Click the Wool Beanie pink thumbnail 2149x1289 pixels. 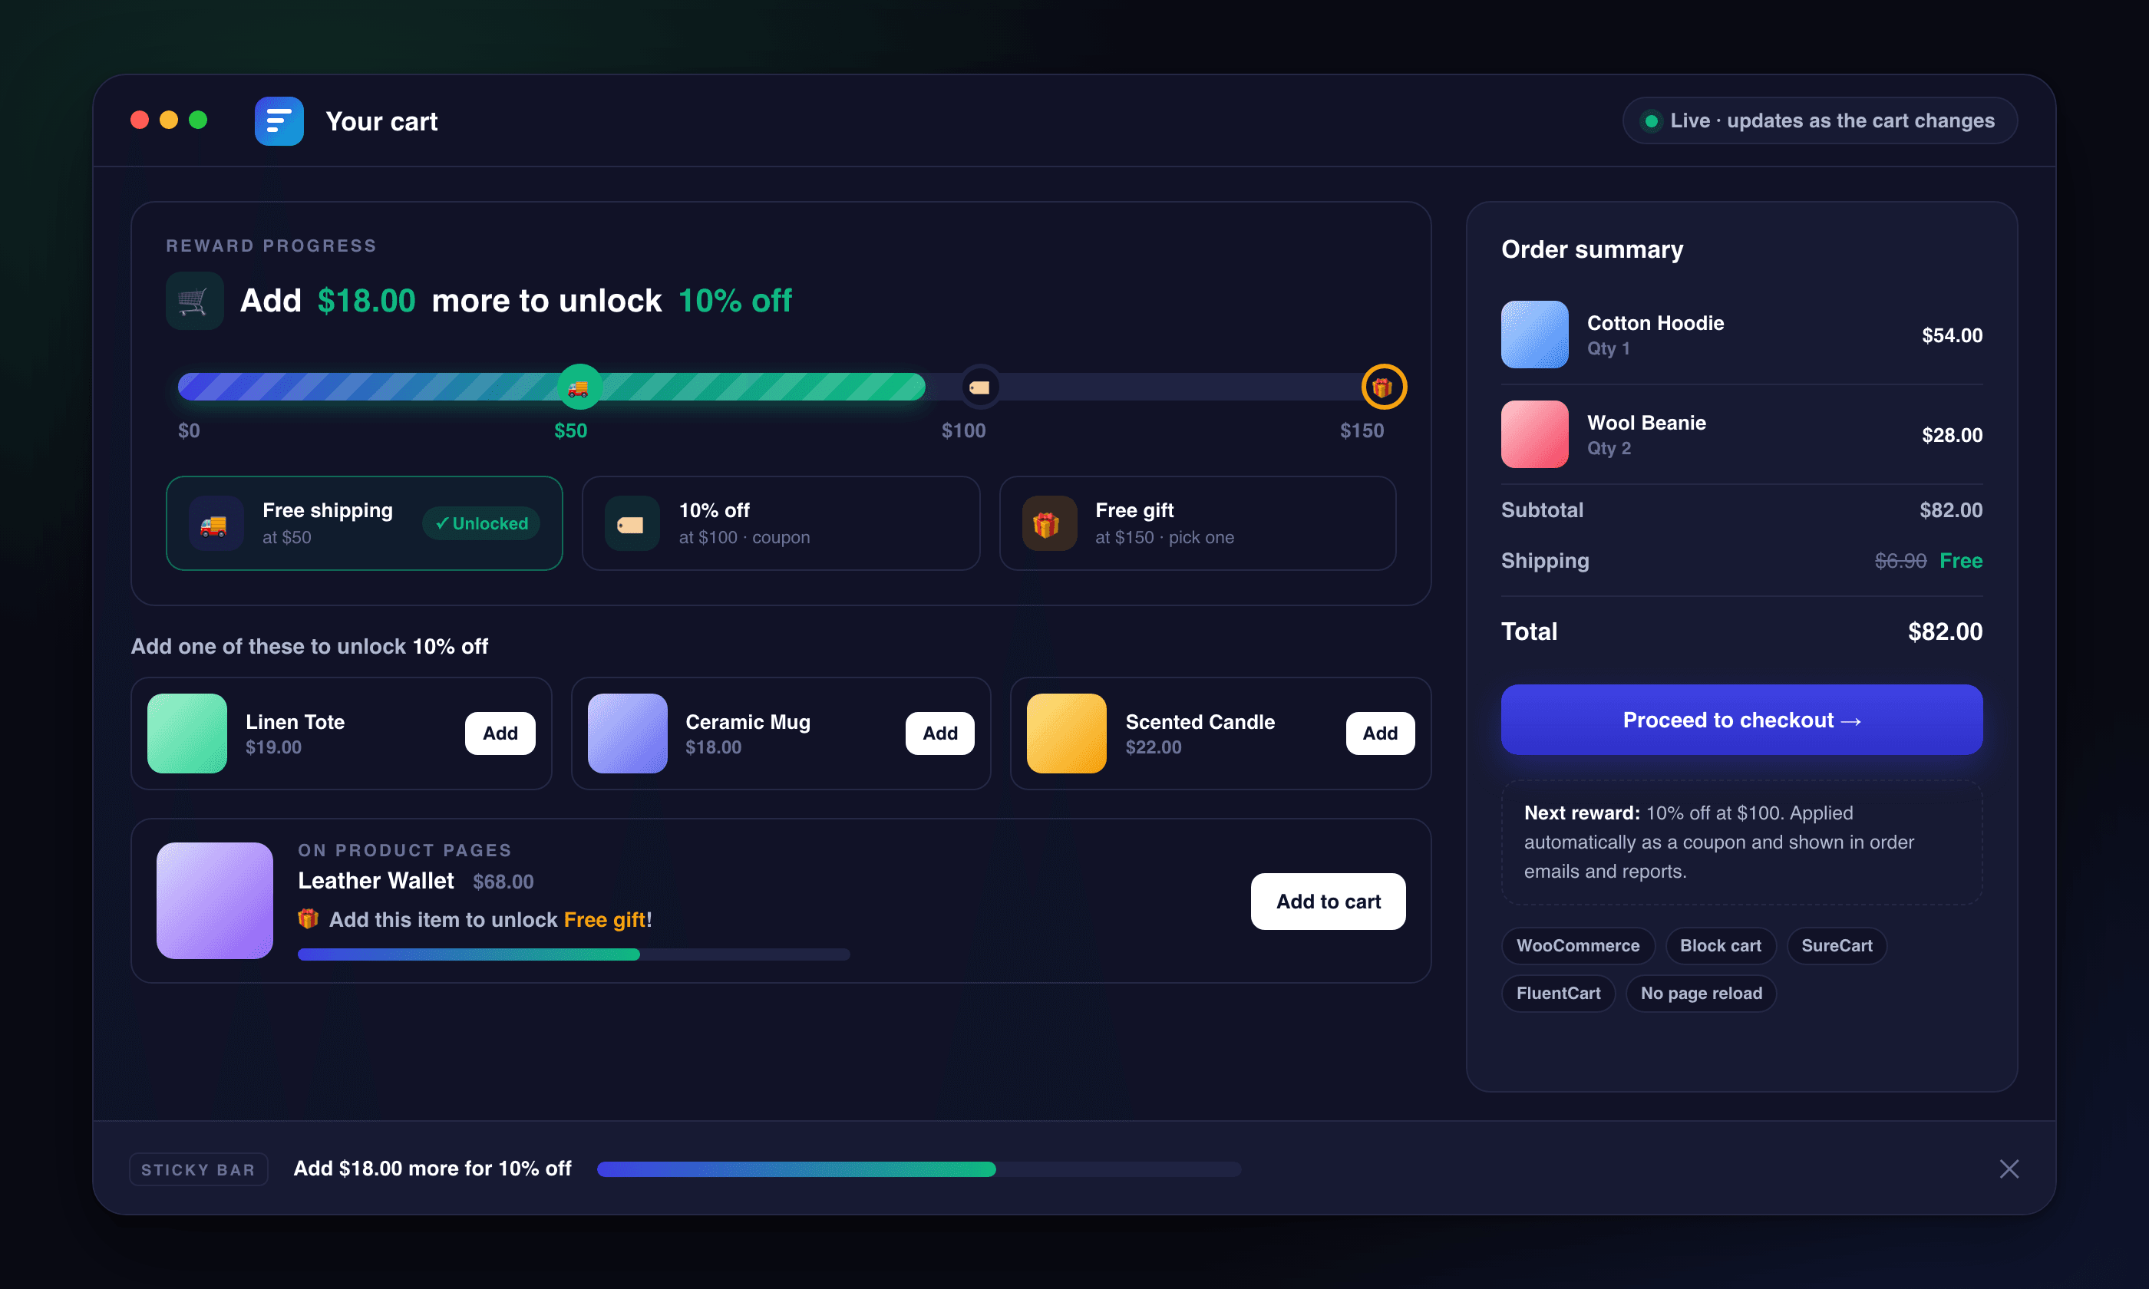coord(1534,434)
